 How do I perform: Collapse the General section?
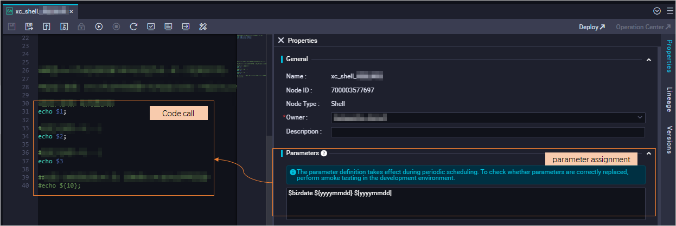[649, 59]
